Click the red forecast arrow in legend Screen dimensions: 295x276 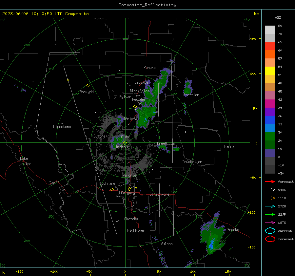pyautogui.click(x=270, y=181)
